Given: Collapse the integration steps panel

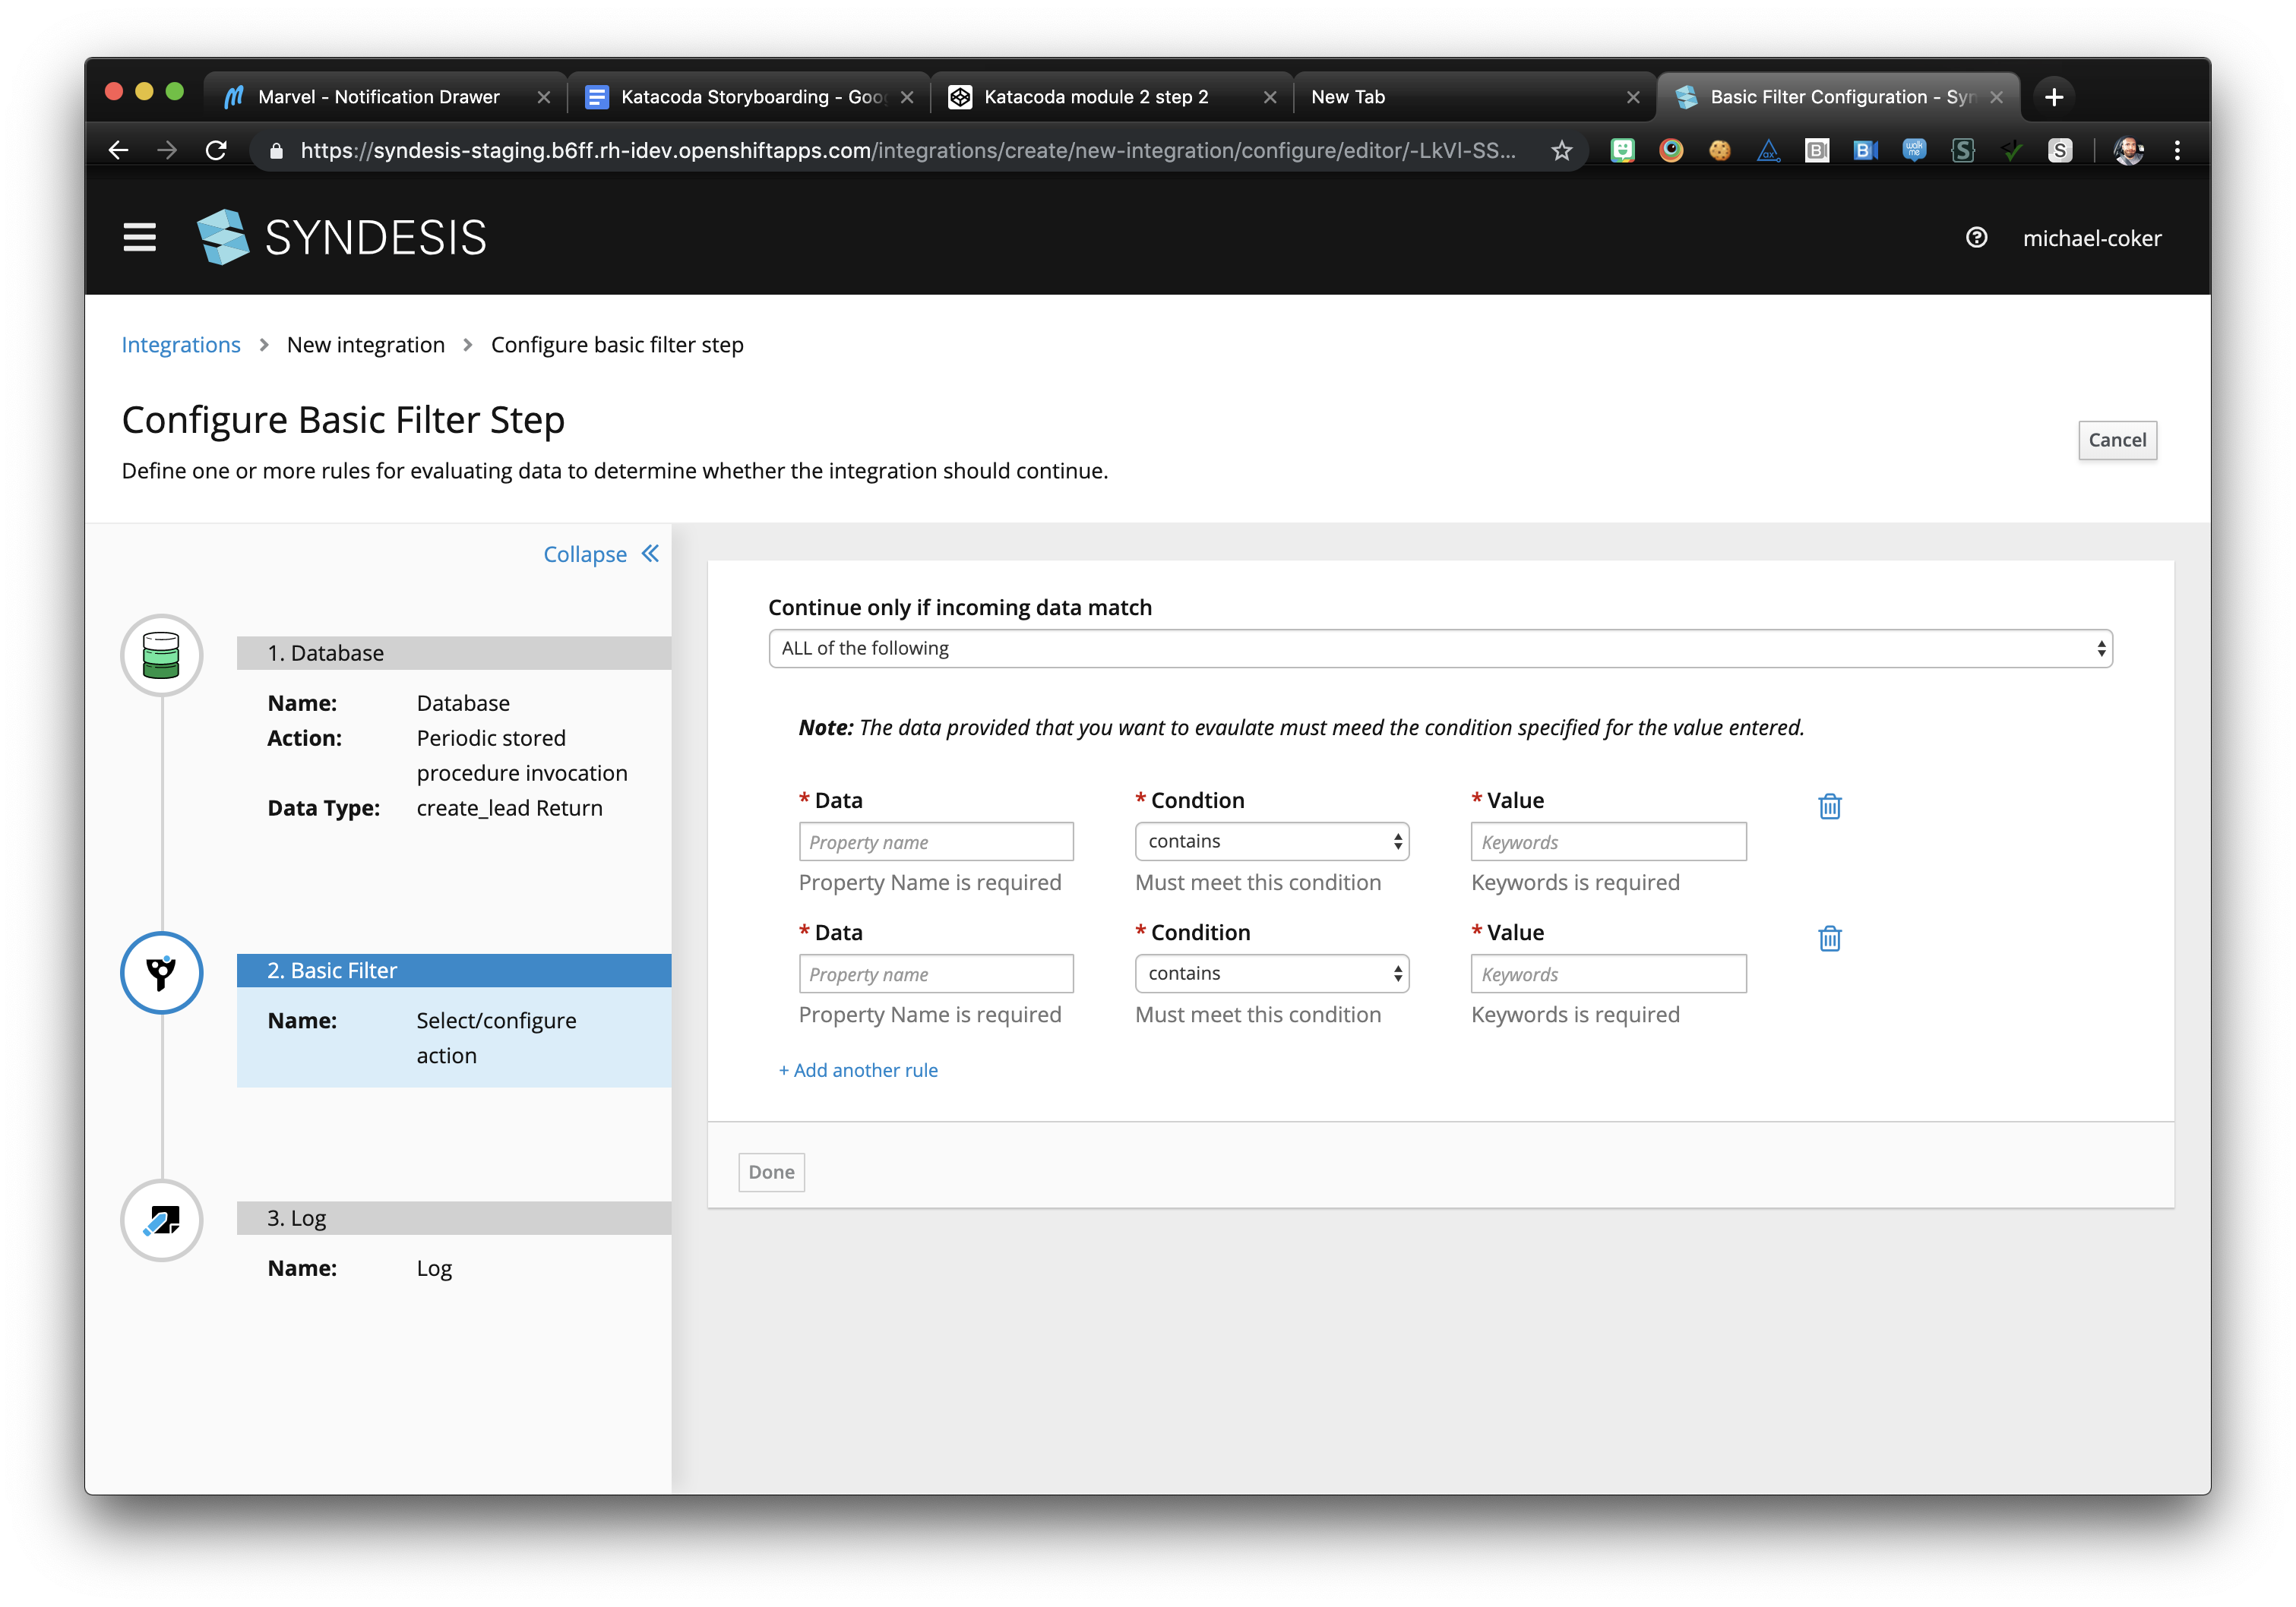Looking at the screenshot, I should 600,554.
